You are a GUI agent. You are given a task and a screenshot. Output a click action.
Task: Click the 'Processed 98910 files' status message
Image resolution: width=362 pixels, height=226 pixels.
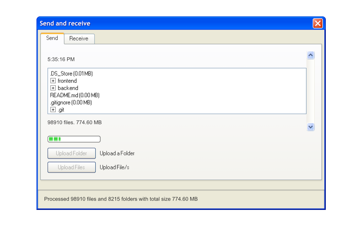tap(121, 199)
